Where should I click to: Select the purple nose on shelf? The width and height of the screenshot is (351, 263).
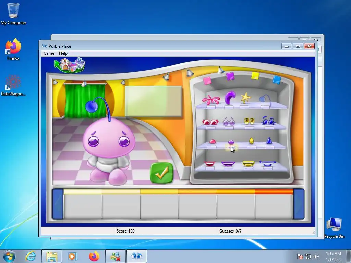pyautogui.click(x=231, y=142)
